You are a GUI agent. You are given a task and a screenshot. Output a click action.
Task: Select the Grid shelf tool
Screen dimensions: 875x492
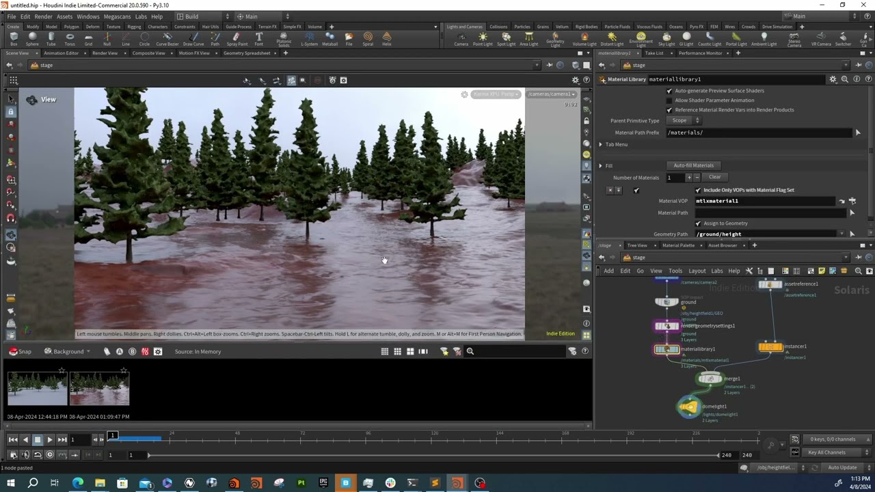tap(88, 40)
